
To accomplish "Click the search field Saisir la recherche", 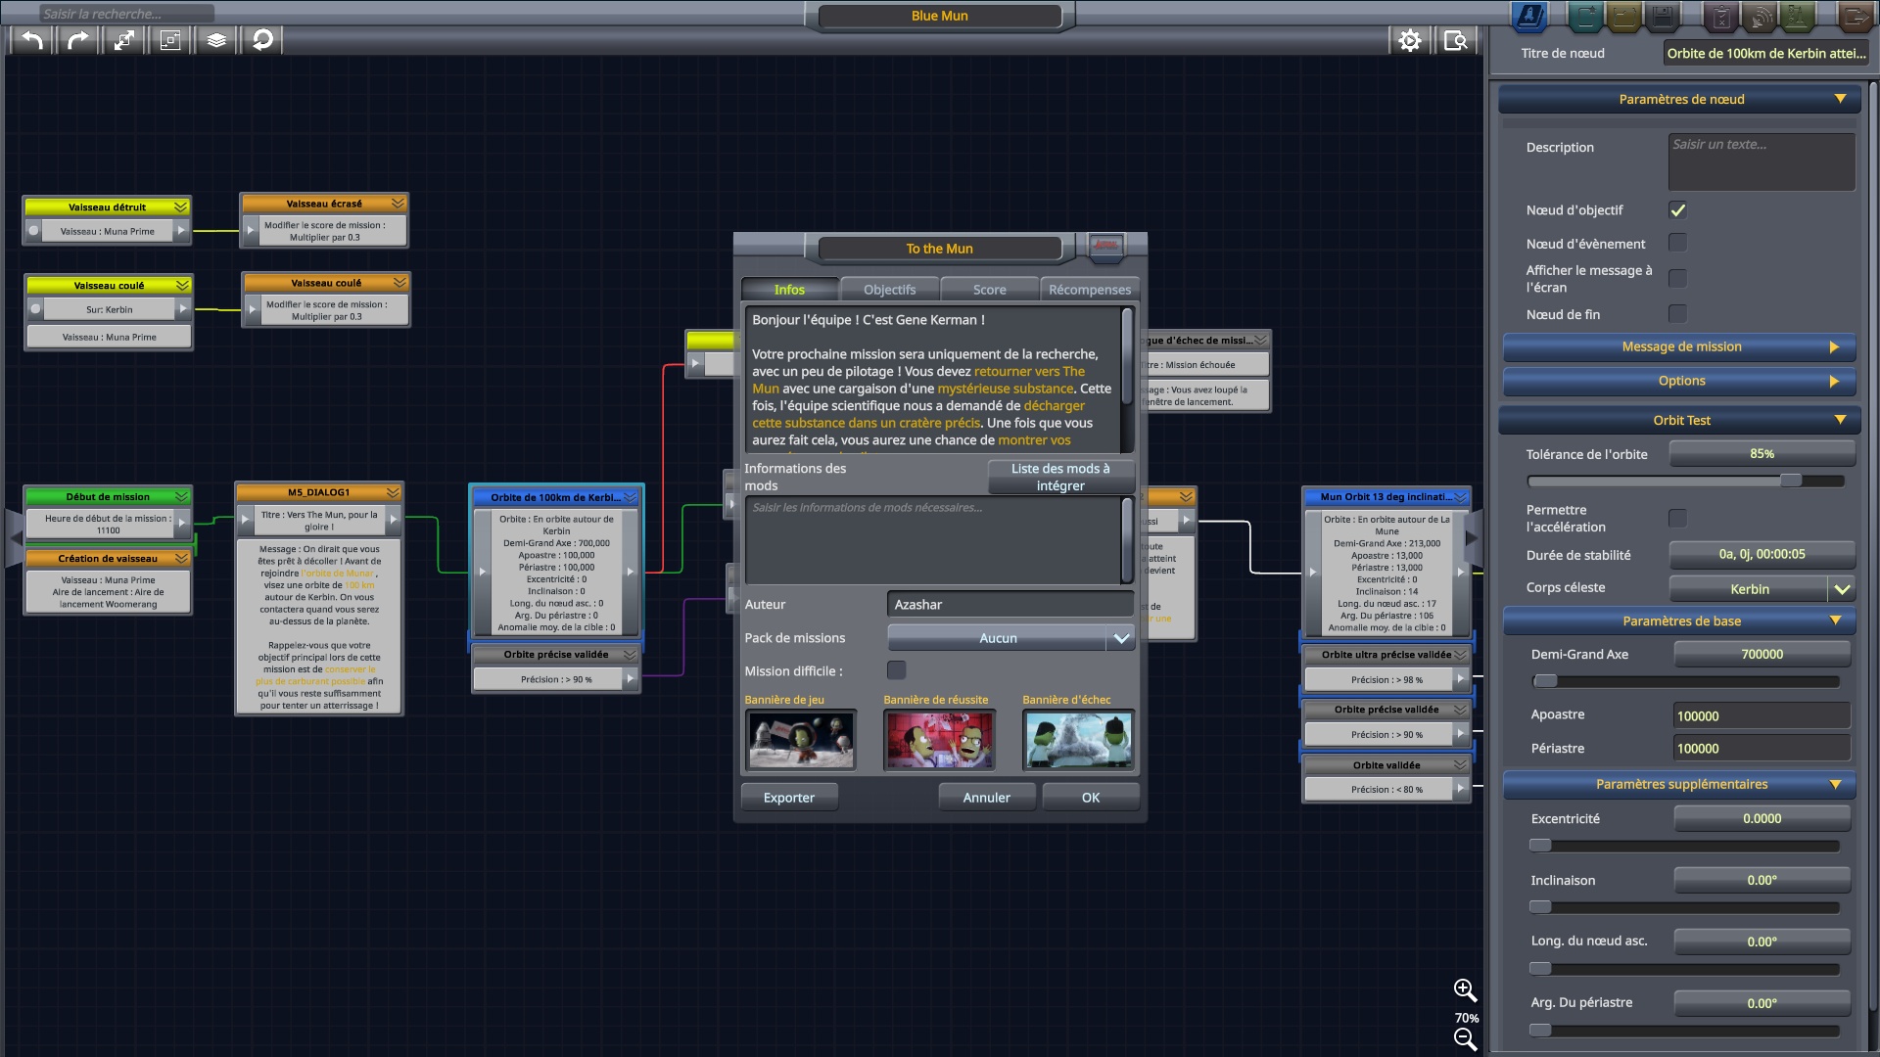I will (x=125, y=14).
